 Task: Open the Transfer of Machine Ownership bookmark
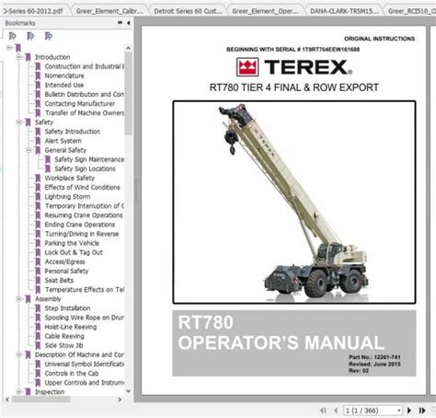coord(85,113)
